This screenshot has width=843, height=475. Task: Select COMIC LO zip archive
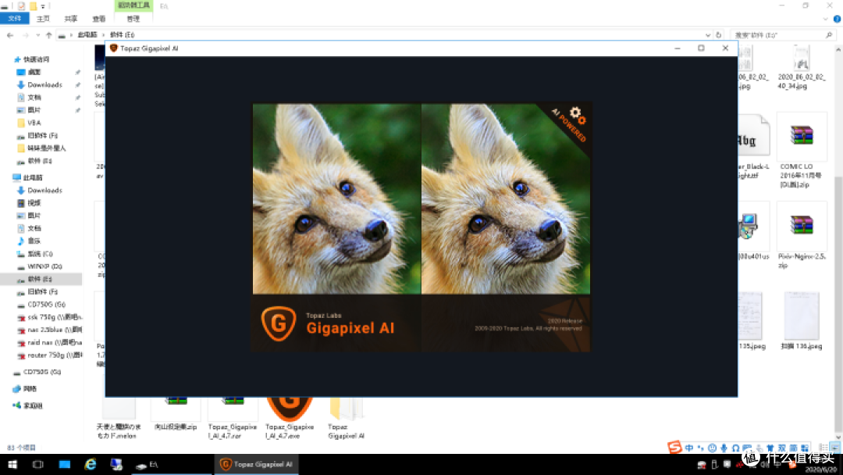tap(802, 151)
